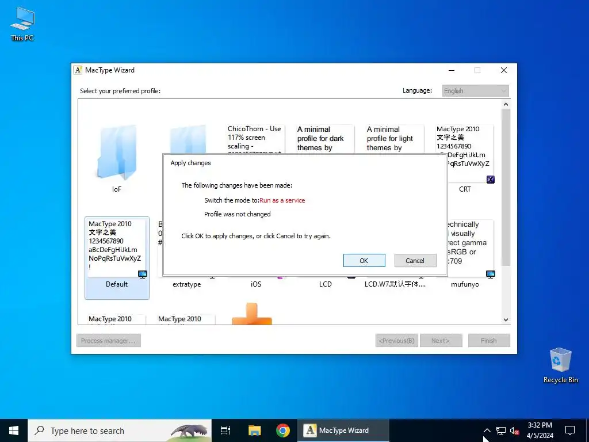Click the orange plus add-profile icon
589x442 pixels.
coord(252,314)
